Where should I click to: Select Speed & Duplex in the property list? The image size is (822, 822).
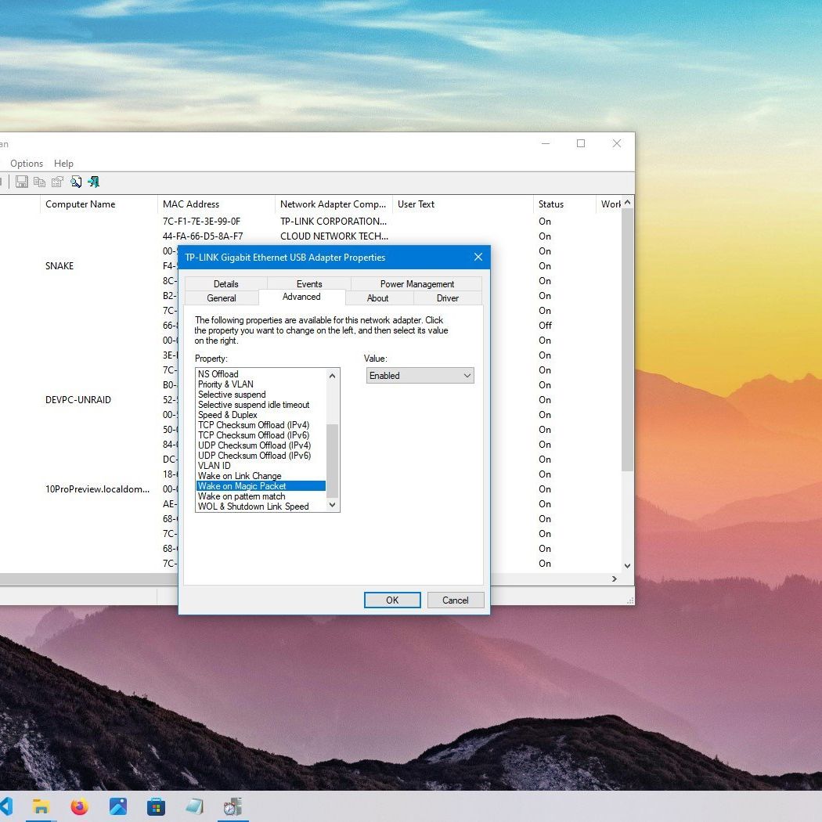228,415
